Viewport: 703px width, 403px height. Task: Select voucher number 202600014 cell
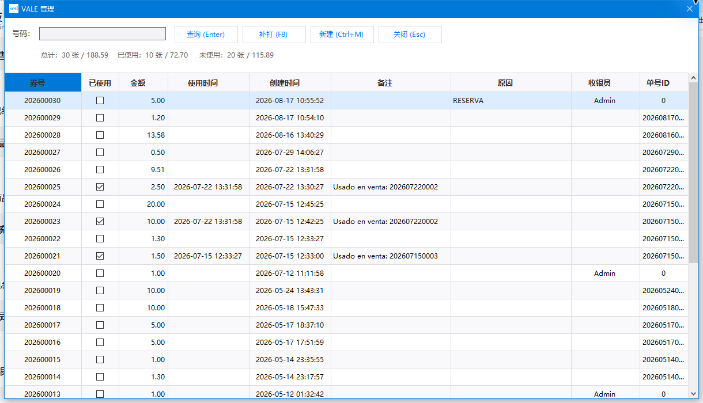[x=42, y=377]
